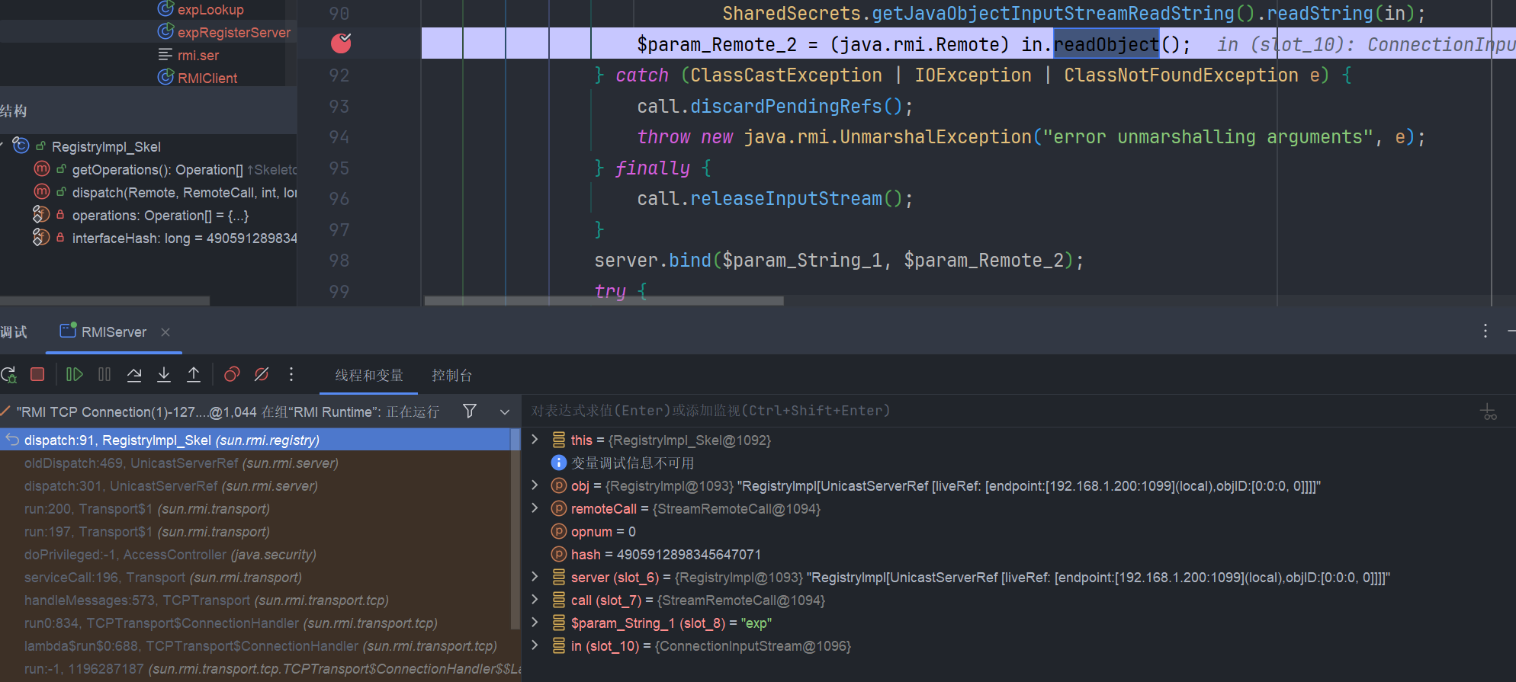This screenshot has height=682, width=1516.
Task: Pause the running program
Action: click(x=104, y=374)
